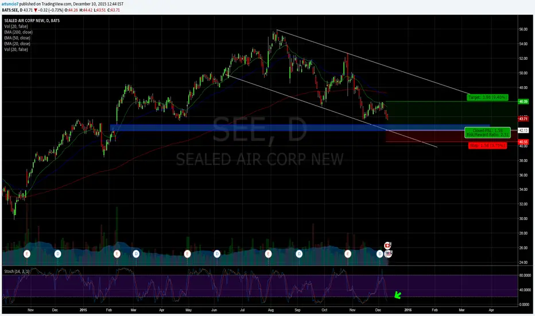Click the US flag economic event icon
This screenshot has width=535, height=316.
coord(388,254)
